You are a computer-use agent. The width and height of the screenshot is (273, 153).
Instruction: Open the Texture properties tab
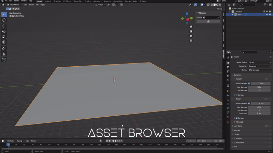pos(228,122)
